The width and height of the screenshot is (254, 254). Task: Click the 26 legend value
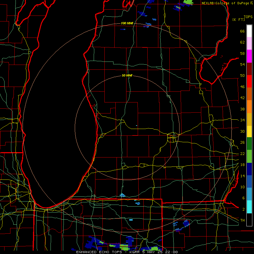point(242,143)
